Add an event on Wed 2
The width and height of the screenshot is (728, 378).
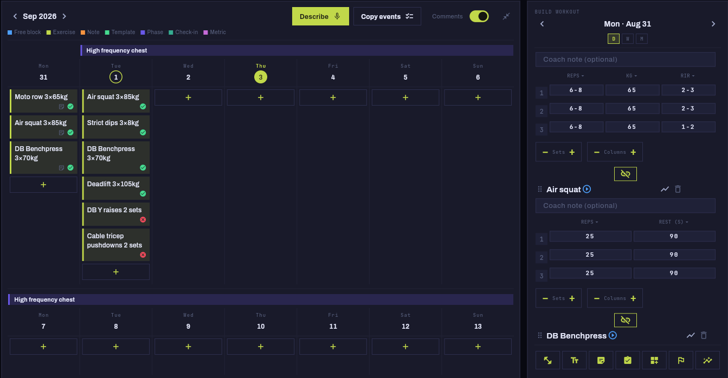(188, 97)
